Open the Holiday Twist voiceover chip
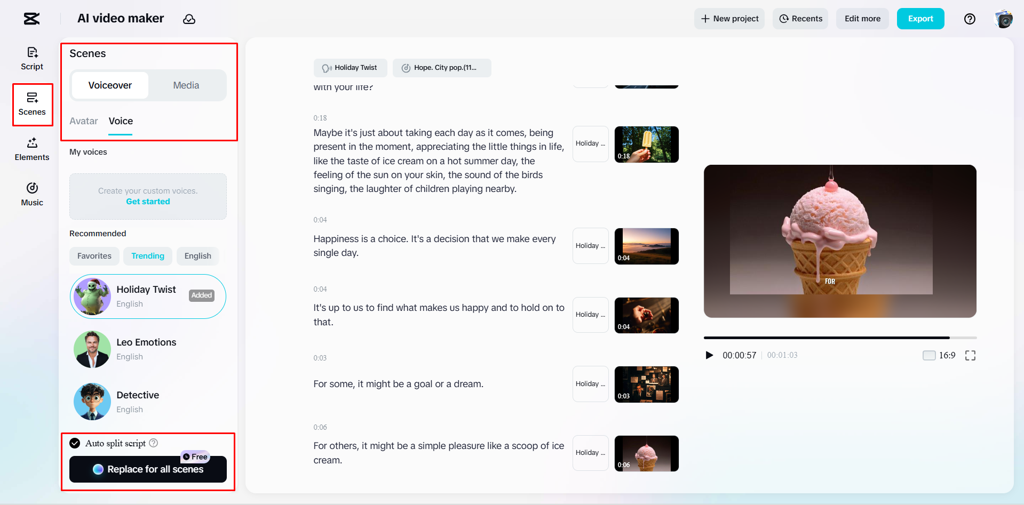This screenshot has height=505, width=1024. pos(350,68)
